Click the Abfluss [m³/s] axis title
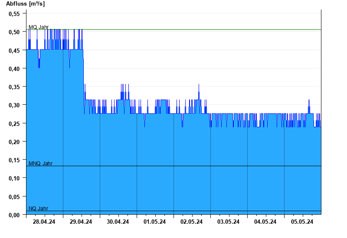Image resolution: width=347 pixels, height=238 pixels. point(25,4)
